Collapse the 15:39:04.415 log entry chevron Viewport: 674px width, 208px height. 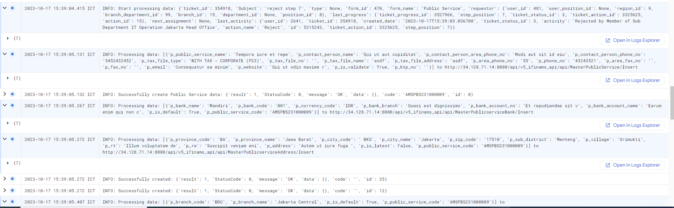point(5,8)
